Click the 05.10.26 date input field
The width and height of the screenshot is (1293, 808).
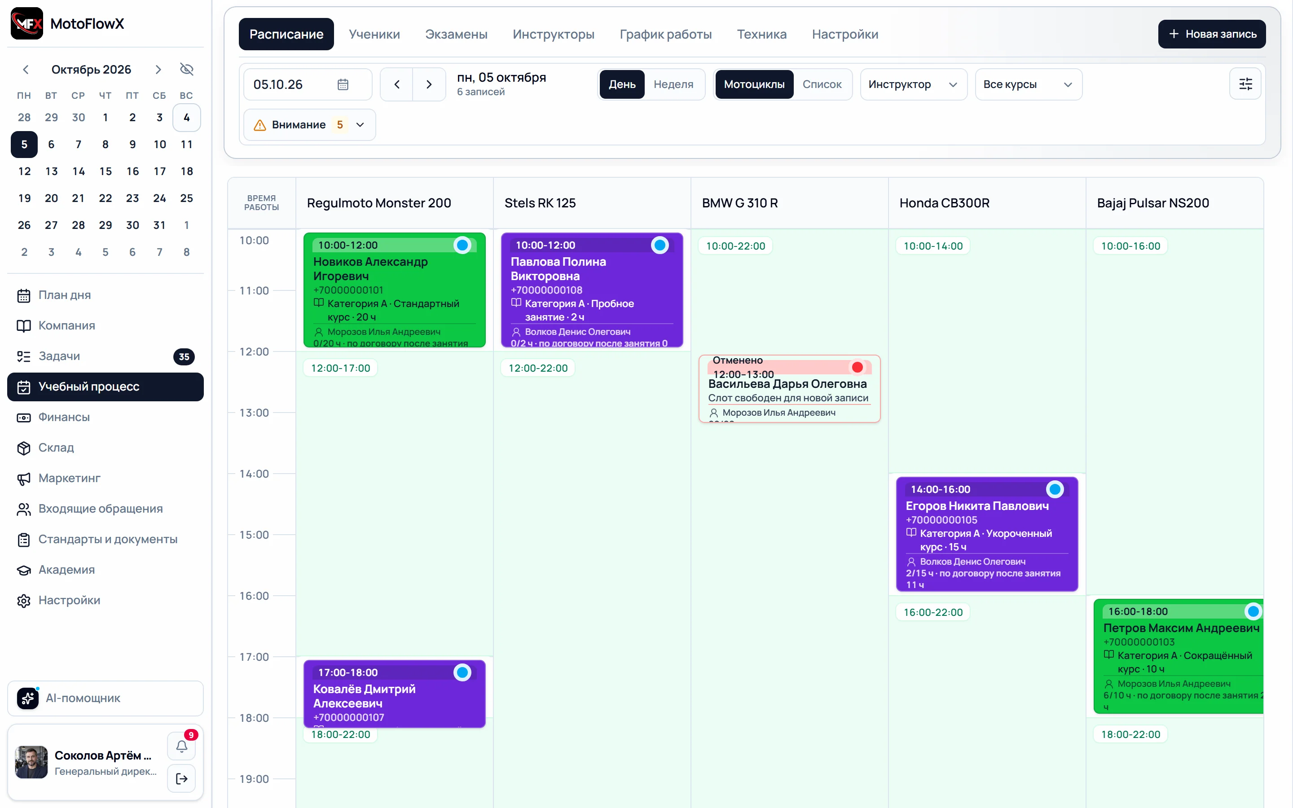coord(308,84)
